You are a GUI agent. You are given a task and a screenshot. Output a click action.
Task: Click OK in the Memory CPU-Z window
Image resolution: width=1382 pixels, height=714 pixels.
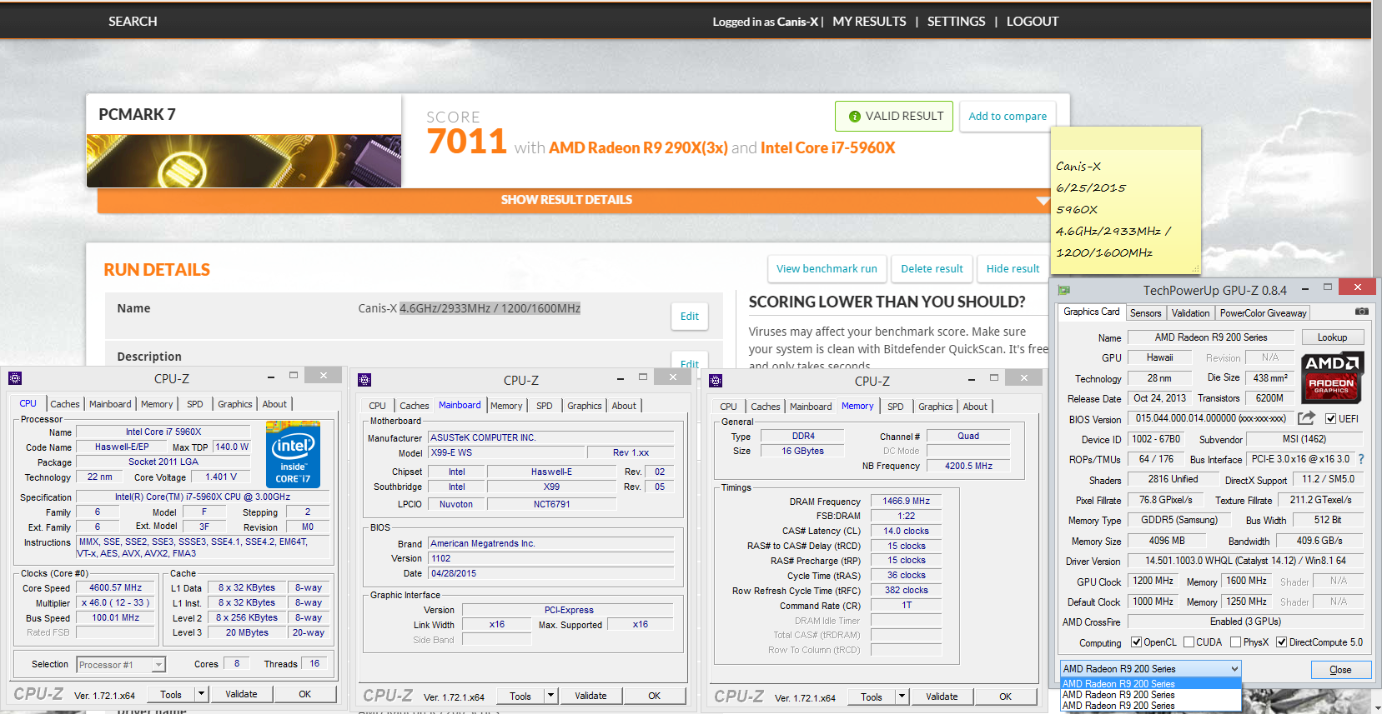[1005, 697]
